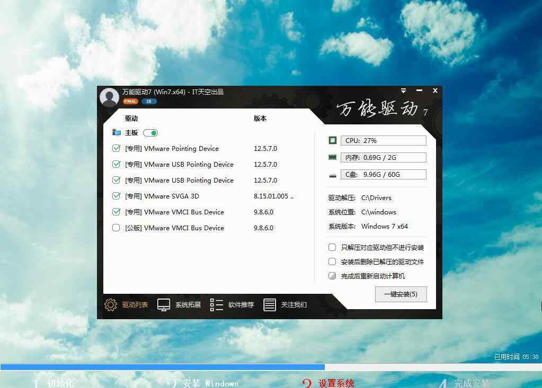Click version 9.8.6.0 of [公版] VMCI Bus Device

(263, 228)
